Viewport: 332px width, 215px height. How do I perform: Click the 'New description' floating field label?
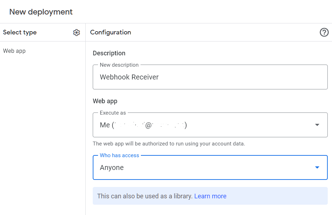point(119,65)
